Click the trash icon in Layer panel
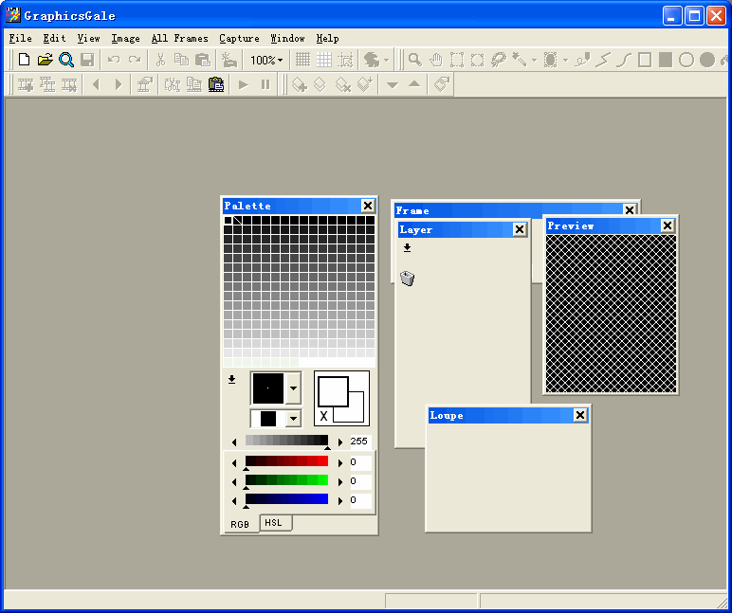This screenshot has width=732, height=613. pos(408,279)
